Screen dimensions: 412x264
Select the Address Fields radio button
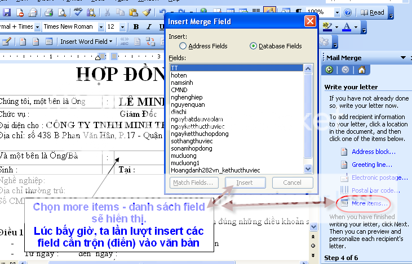coord(183,46)
